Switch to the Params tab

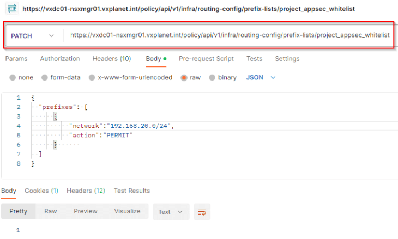tap(16, 59)
